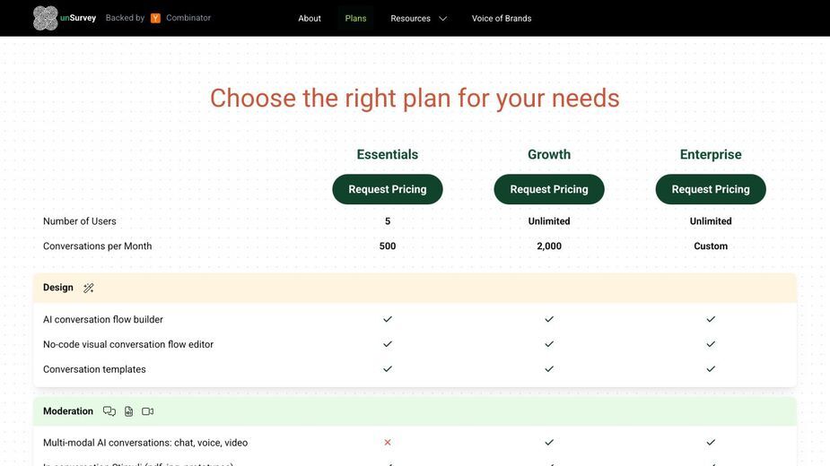The width and height of the screenshot is (830, 466).
Task: Open the Voice of Brands link
Action: tap(502, 18)
